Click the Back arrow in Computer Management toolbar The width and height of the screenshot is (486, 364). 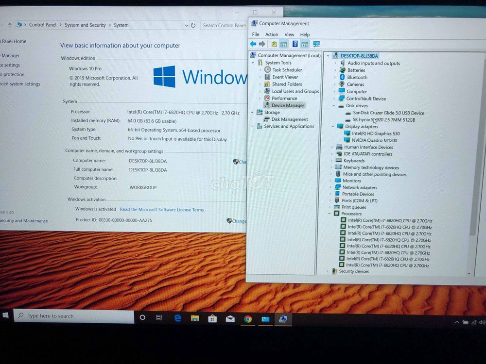253,44
